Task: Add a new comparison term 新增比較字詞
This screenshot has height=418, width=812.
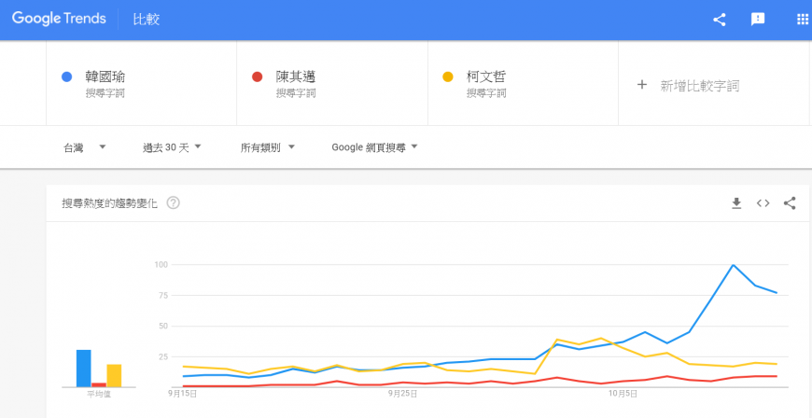Action: pyautogui.click(x=700, y=86)
